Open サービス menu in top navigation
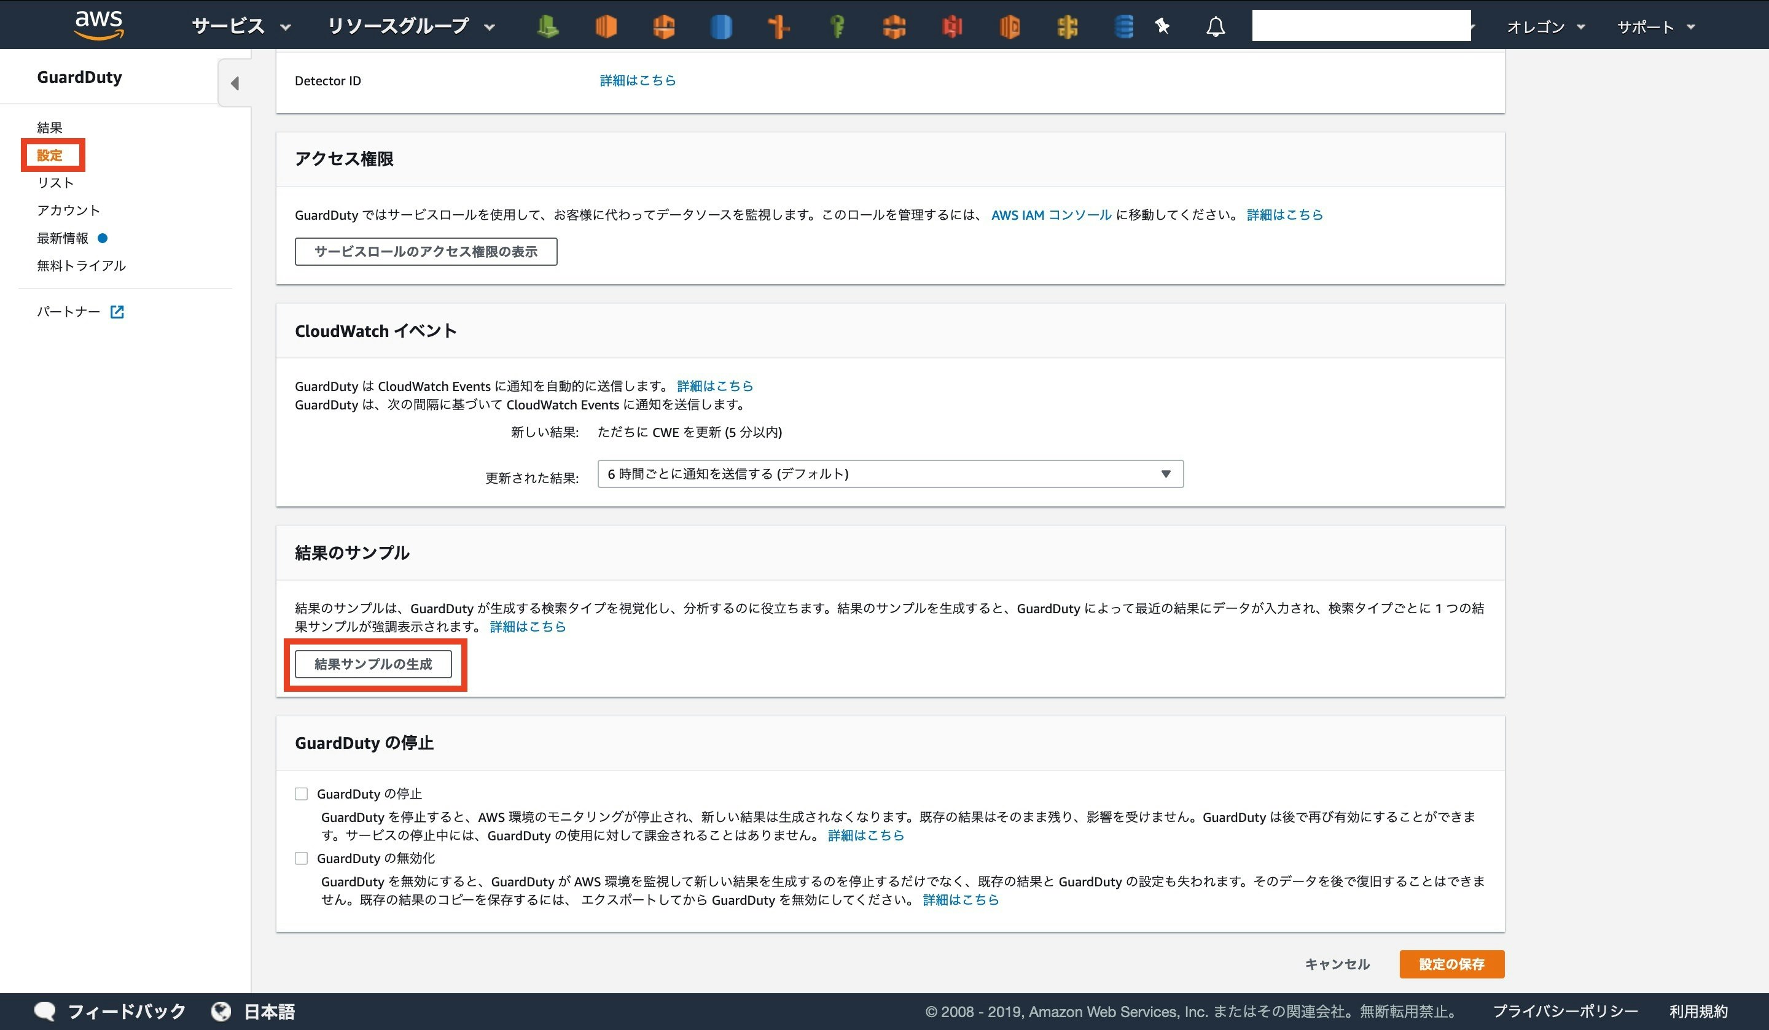 click(x=234, y=25)
